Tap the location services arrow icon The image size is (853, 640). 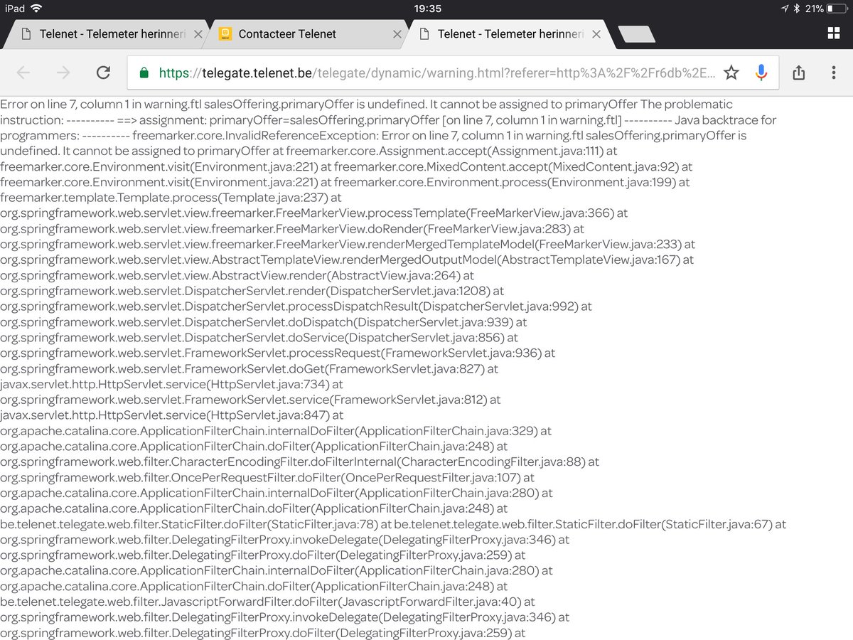coord(785,9)
